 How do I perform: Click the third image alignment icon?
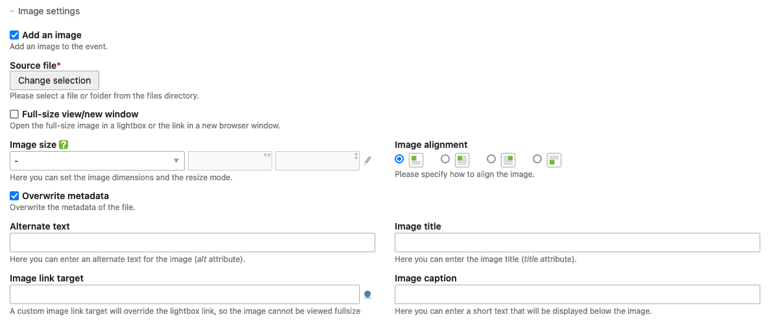[x=507, y=160]
